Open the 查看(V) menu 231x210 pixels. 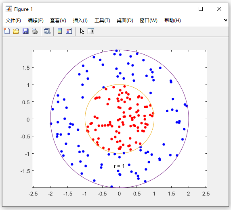[x=58, y=21]
